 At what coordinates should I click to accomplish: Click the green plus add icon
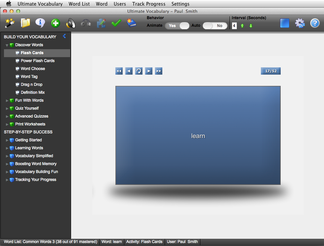[56, 23]
